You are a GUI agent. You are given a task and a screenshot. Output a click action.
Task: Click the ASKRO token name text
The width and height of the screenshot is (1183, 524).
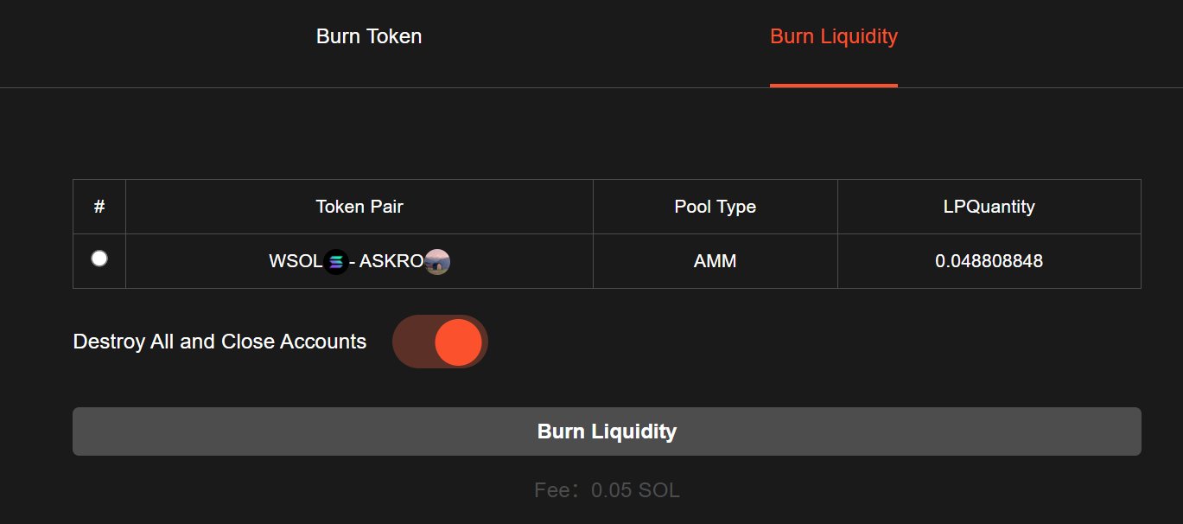pyautogui.click(x=391, y=261)
